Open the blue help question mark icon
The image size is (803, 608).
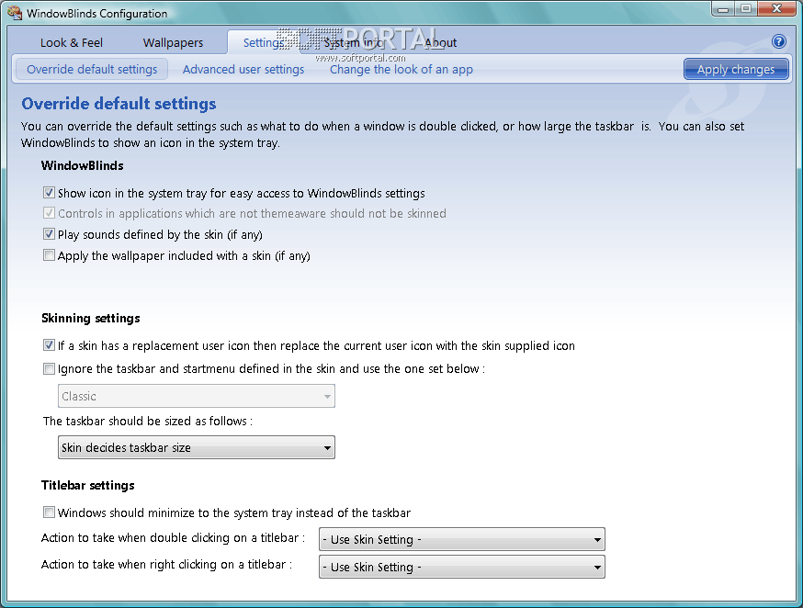(x=778, y=41)
